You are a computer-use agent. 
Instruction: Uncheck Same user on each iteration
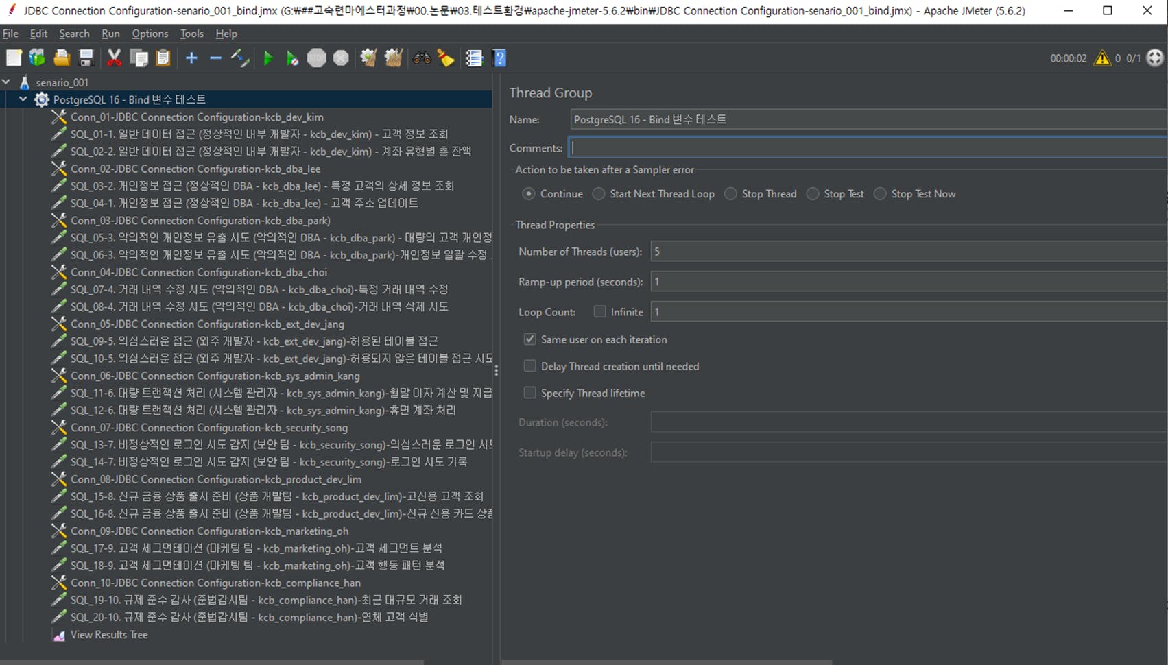tap(530, 339)
